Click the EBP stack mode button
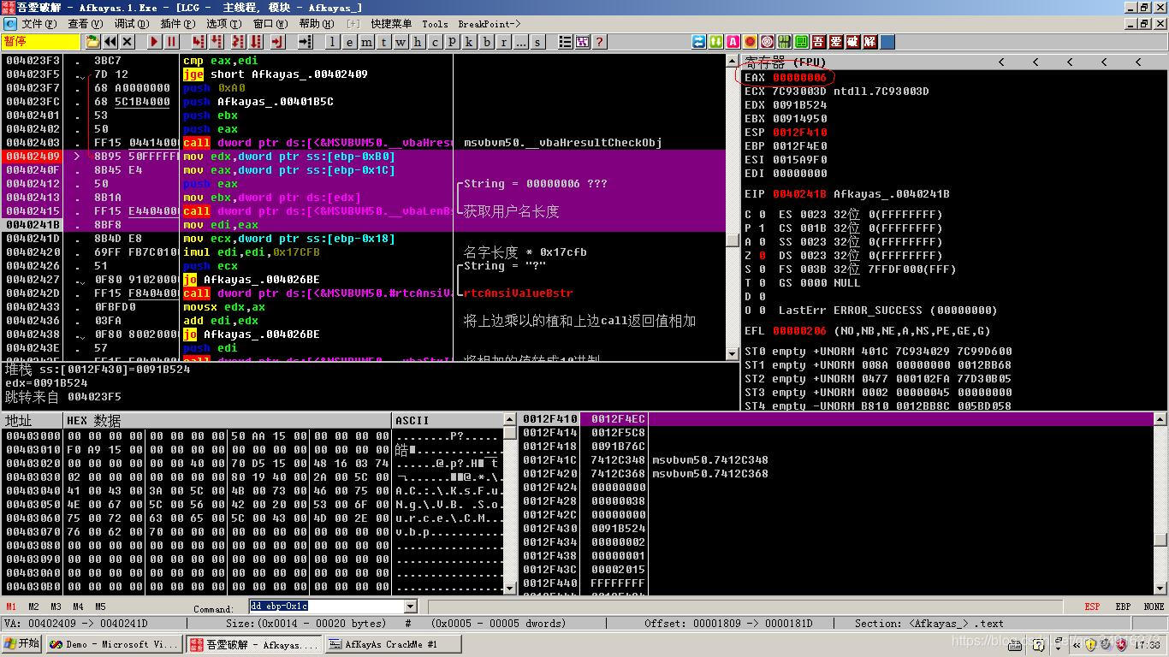Screen dimensions: 1169x657 [1123, 607]
